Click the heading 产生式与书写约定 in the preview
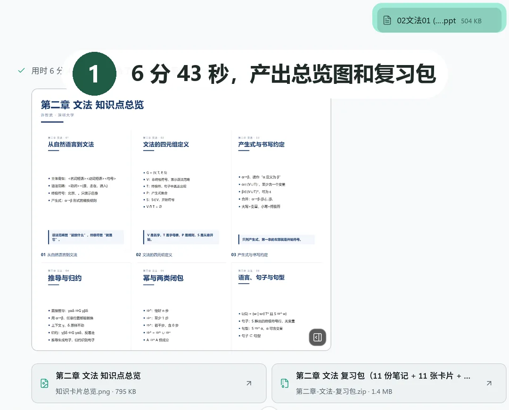Viewport: 509px width, 410px height. (x=261, y=145)
